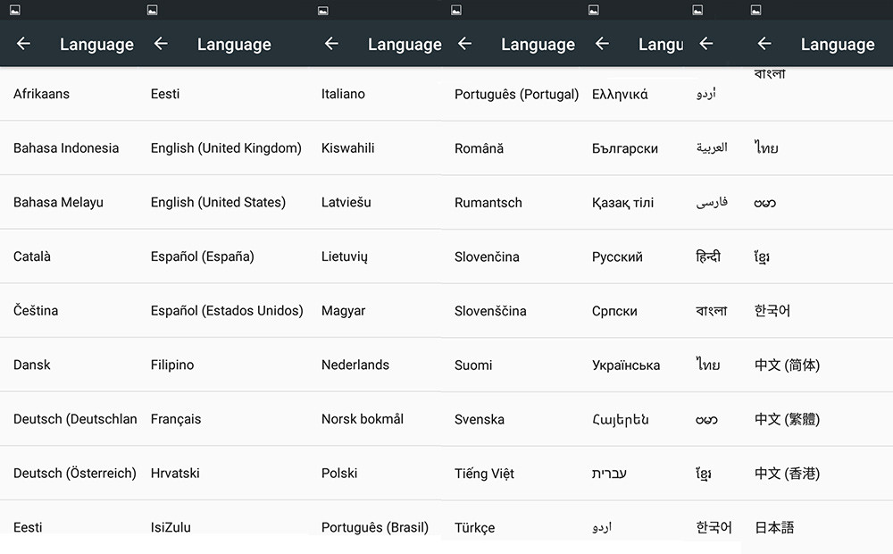This screenshot has height=554, width=893.
Task: Select Bahasa Indonesia language
Action: (x=66, y=148)
